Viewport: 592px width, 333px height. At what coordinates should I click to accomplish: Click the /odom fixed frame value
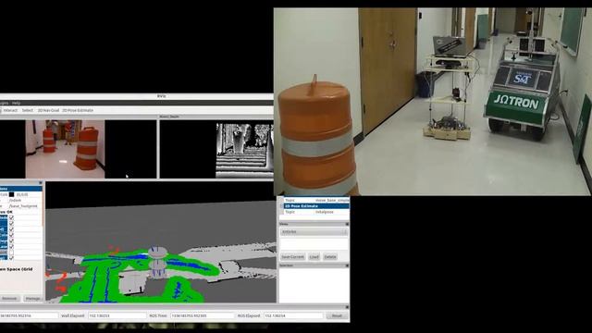coord(16,201)
